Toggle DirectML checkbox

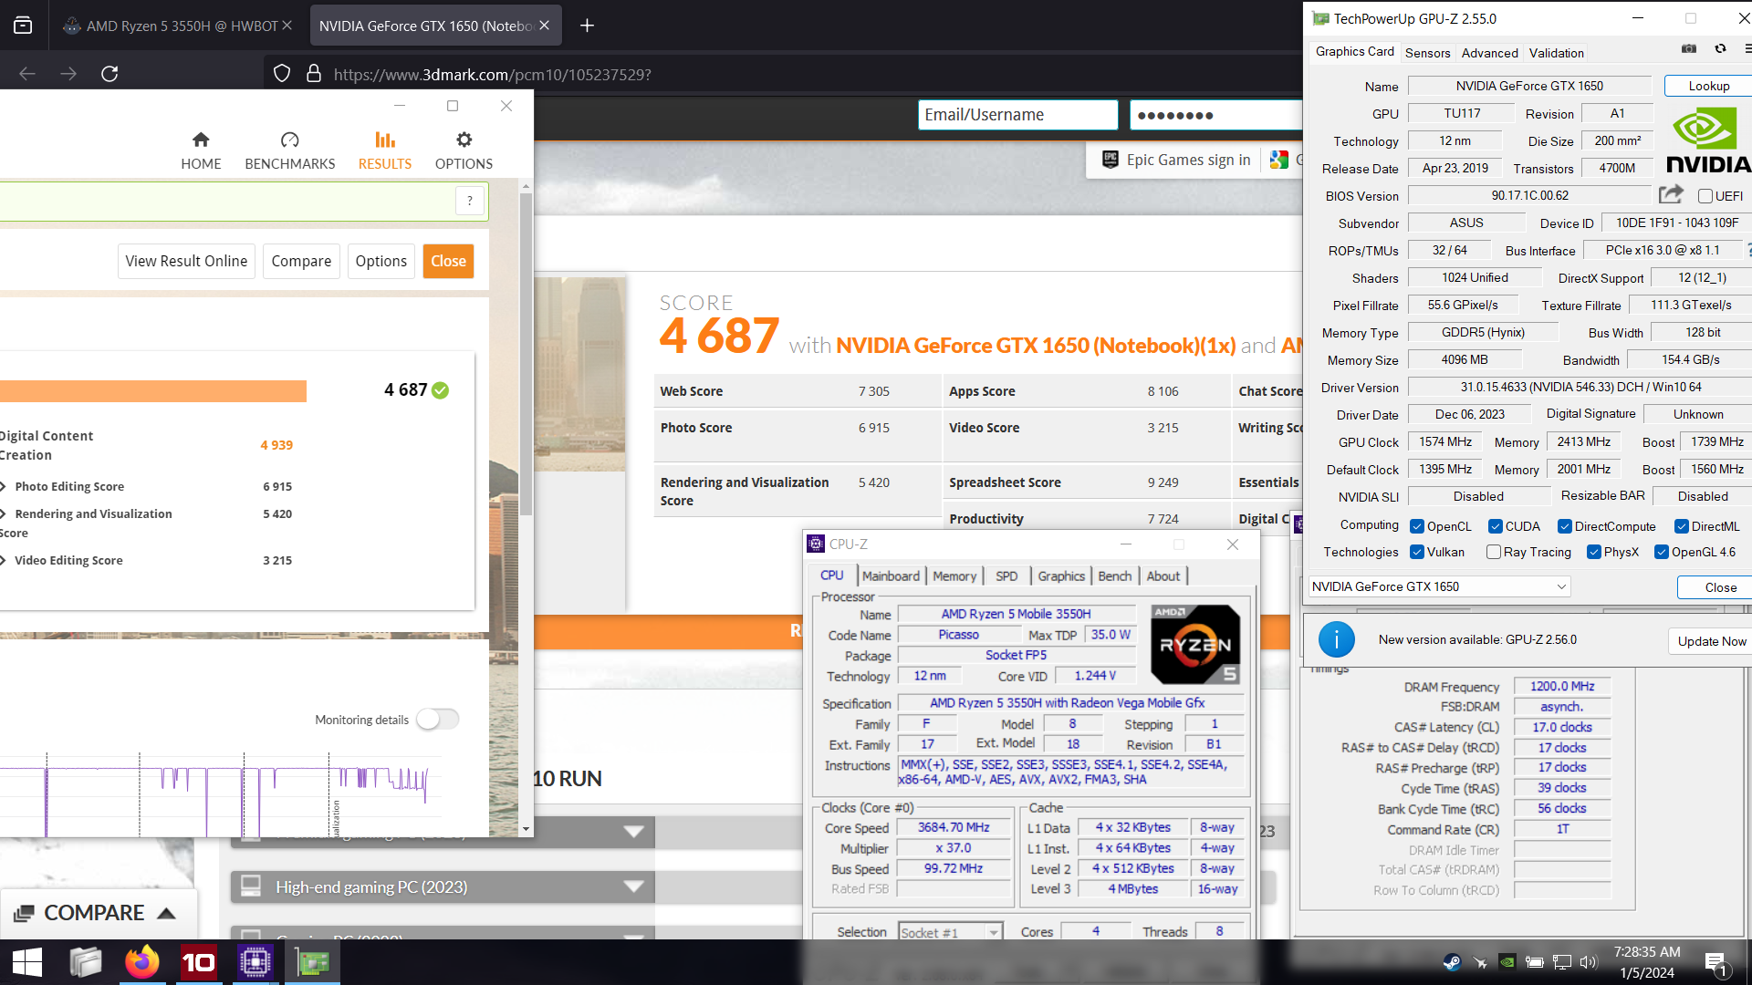1682,526
